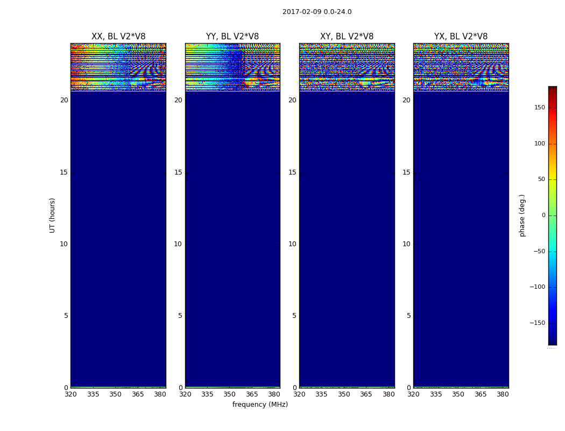Click the 320 MHz tick under XX panel
The image size is (565, 431).
click(x=70, y=394)
